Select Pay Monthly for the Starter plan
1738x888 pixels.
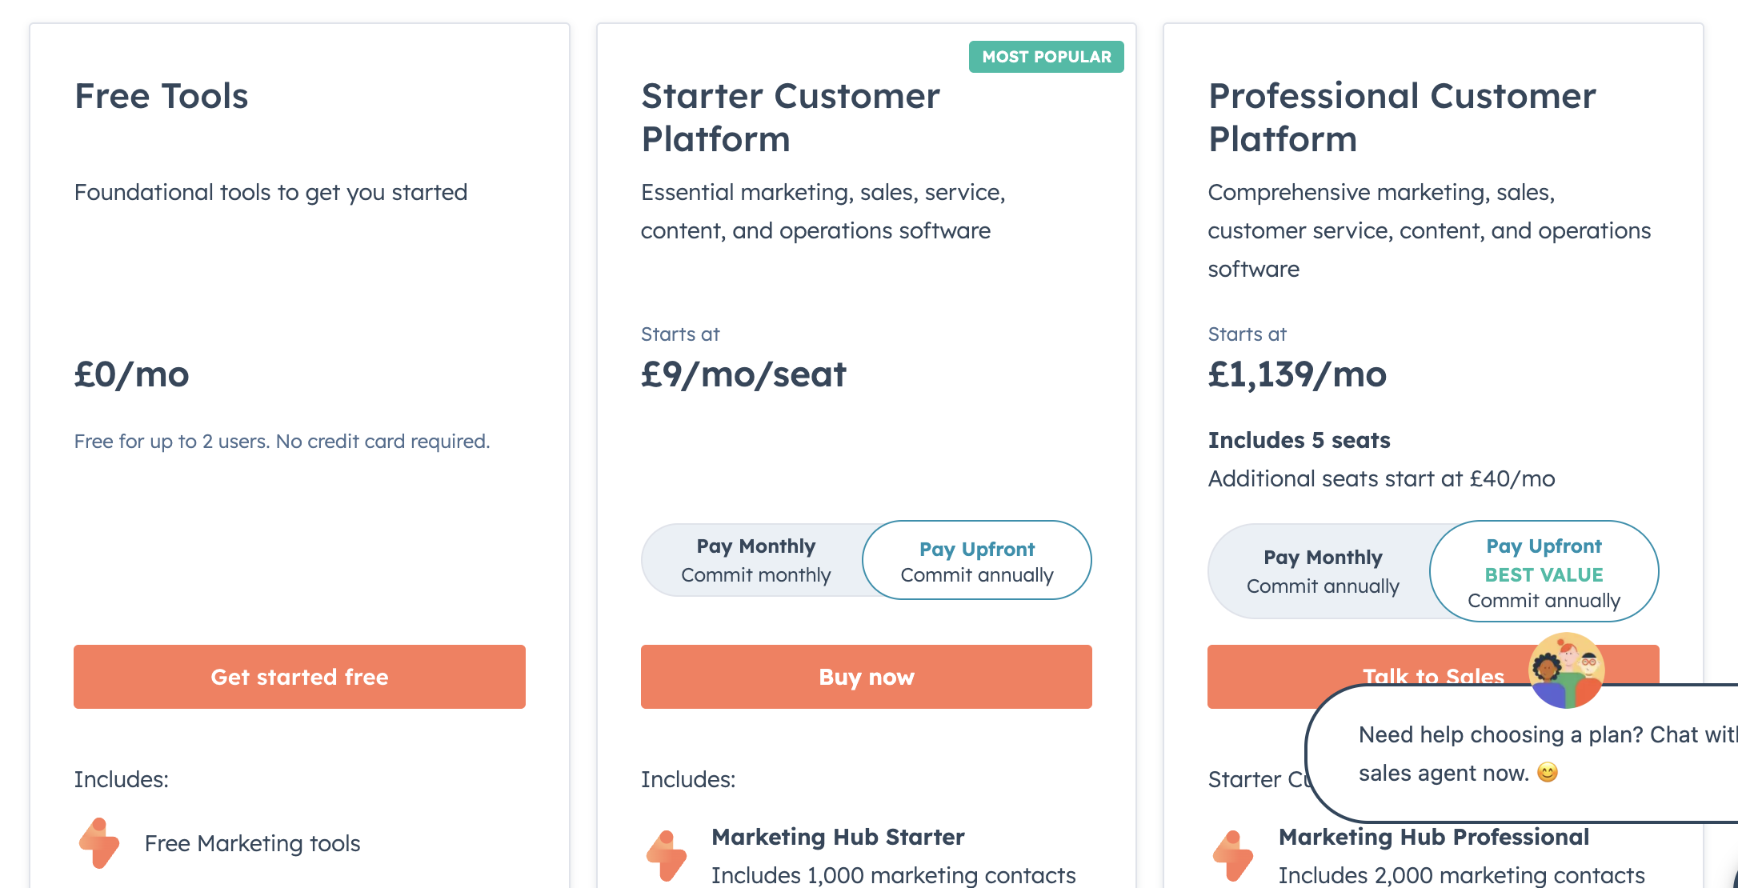click(755, 560)
